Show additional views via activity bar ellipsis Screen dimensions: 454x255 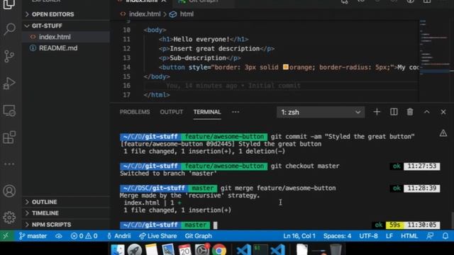(x=9, y=164)
